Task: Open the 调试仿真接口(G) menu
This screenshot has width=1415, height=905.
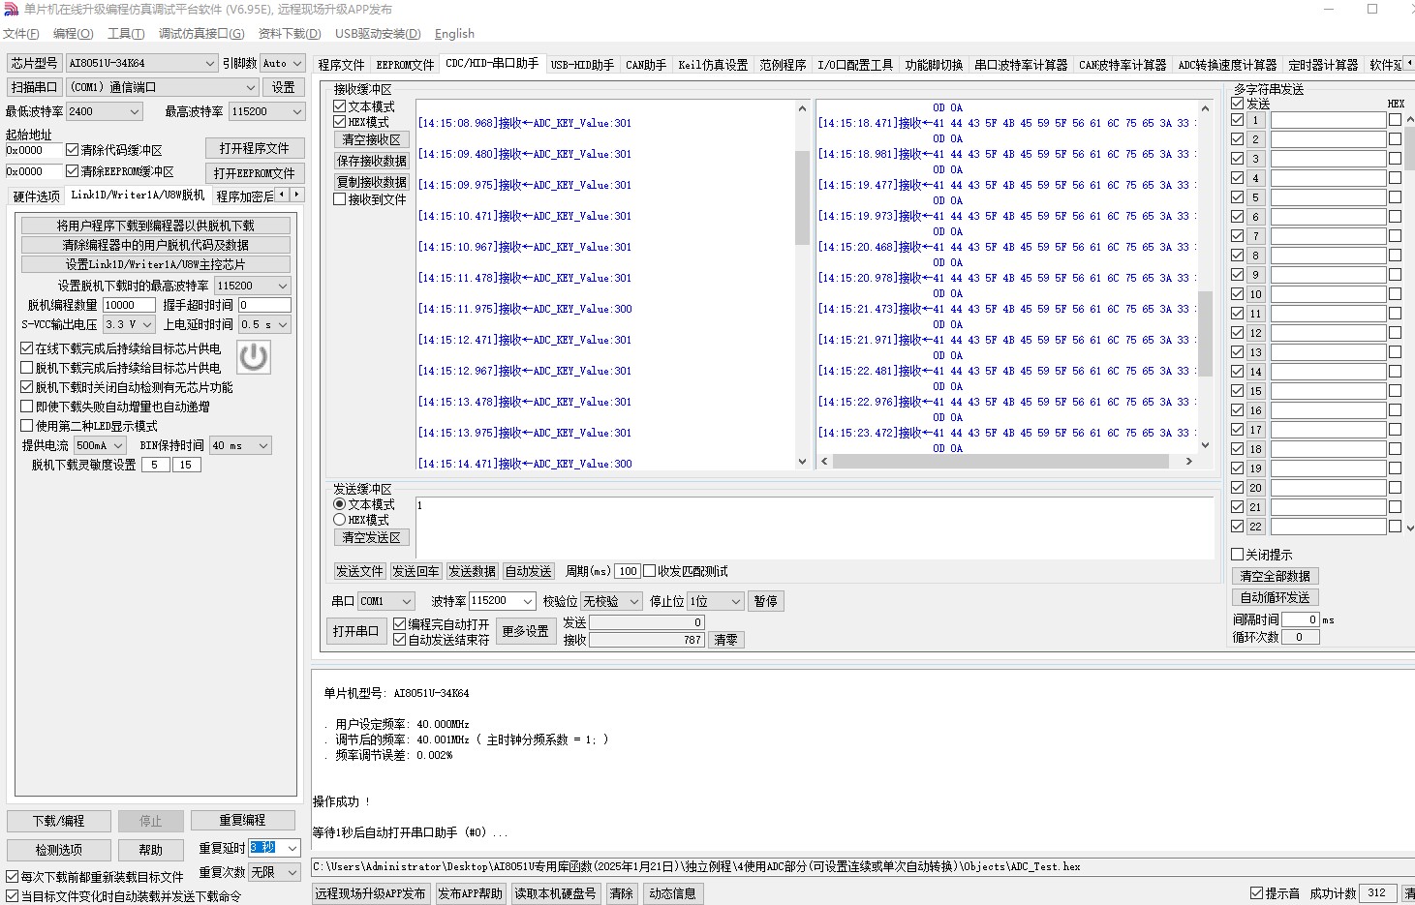Action: pyautogui.click(x=201, y=34)
